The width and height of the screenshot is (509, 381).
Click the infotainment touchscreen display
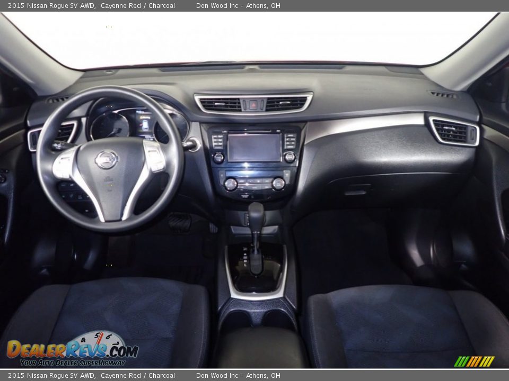254,148
